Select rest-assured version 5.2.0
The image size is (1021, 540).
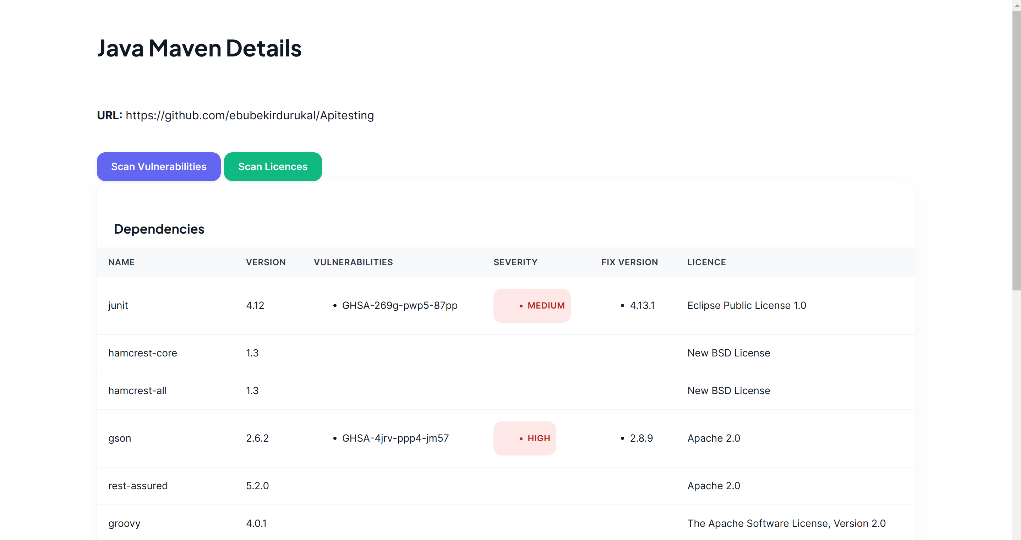[x=257, y=486]
